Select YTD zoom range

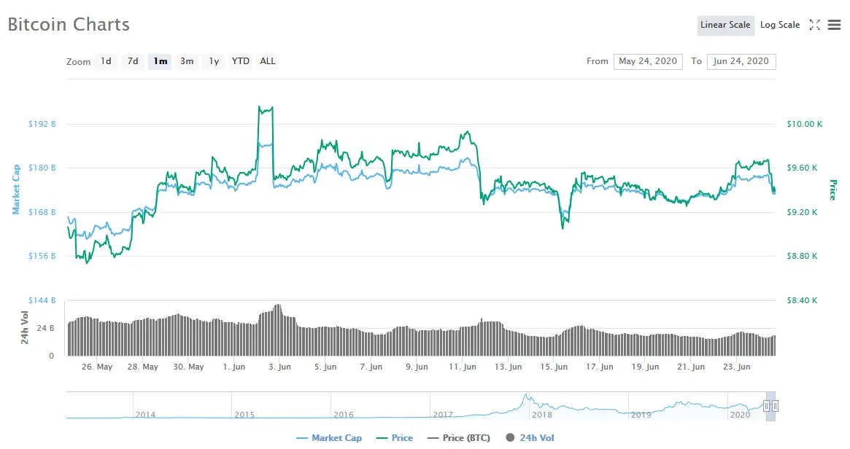coord(241,61)
